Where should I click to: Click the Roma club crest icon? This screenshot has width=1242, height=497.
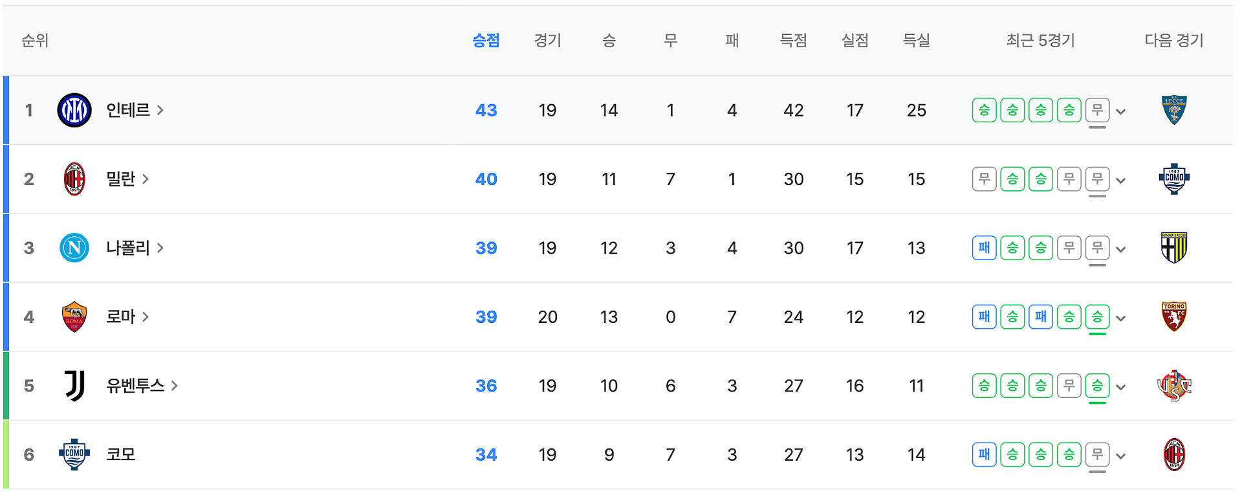[x=74, y=317]
